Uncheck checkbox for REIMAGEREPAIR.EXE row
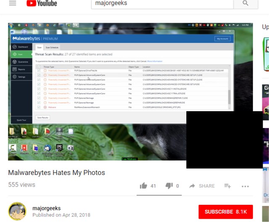This screenshot has width=269, height=222. click(x=39, y=102)
